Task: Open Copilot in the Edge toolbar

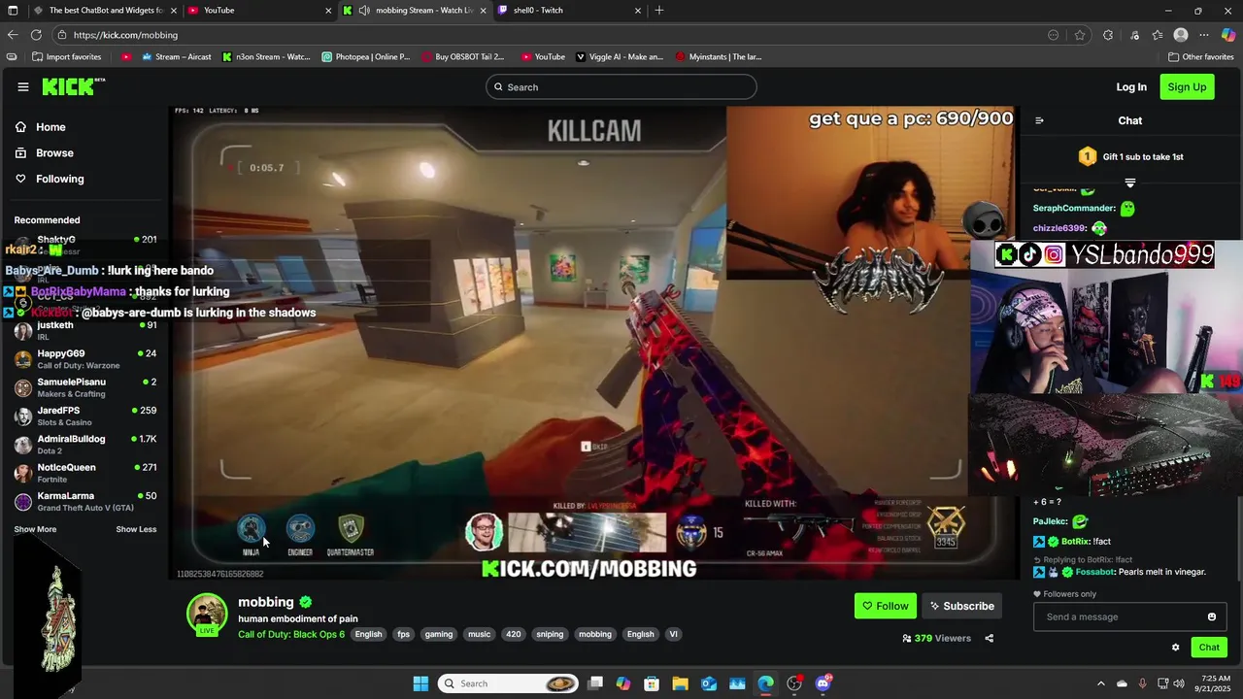Action: tap(1228, 35)
